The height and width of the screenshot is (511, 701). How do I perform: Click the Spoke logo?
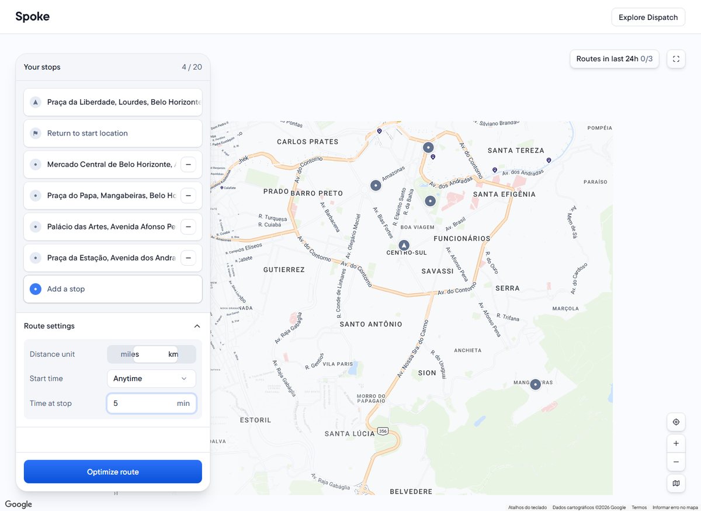point(33,16)
